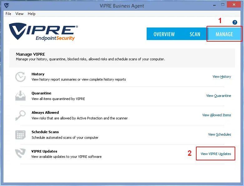Screen dimensions: 244x186
Task: Click the VIPRE Business Agent title text
Action: [122, 6]
